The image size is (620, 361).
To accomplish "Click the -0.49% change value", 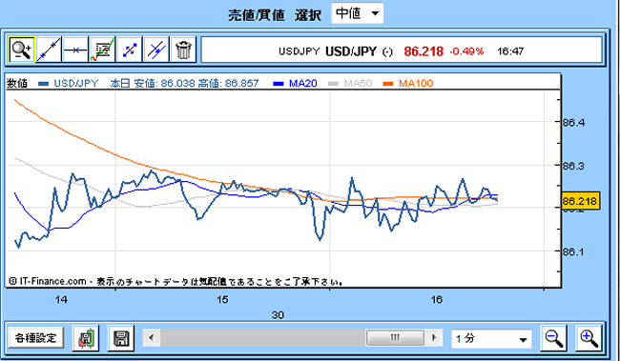I will click(466, 51).
